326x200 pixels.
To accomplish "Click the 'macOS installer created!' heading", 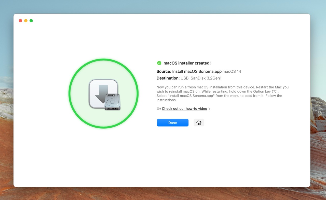I will tap(187, 63).
